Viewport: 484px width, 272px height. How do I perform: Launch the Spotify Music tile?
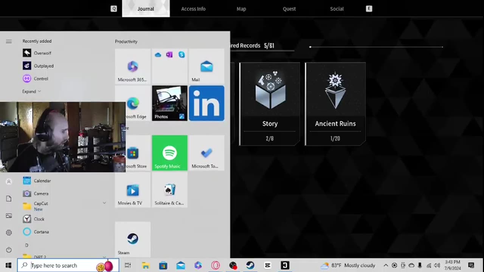tap(169, 153)
